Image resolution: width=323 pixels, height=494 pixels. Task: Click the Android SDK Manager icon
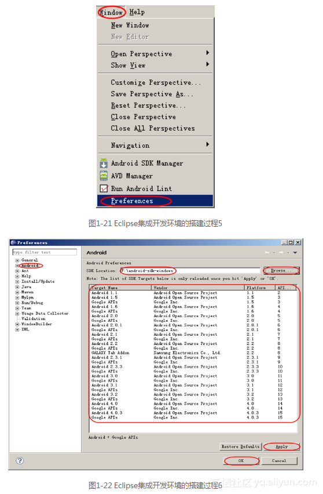(x=104, y=163)
